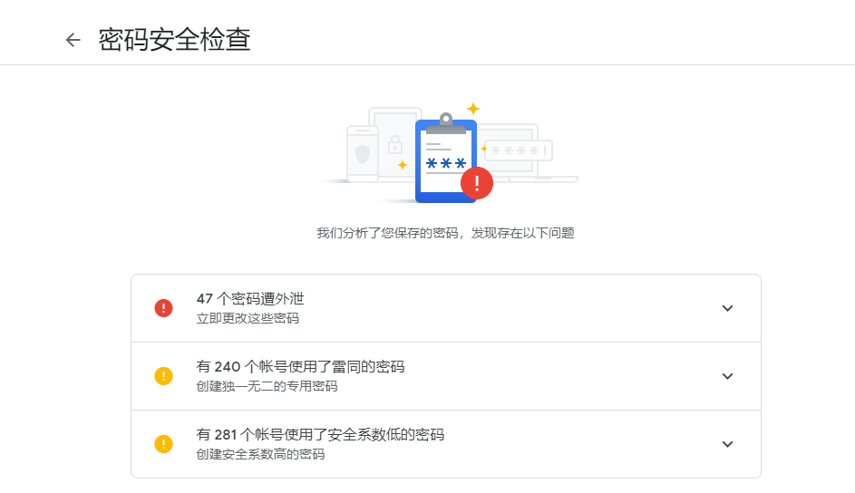Click yellow warning icon for 281 个帐号 row

click(x=163, y=444)
